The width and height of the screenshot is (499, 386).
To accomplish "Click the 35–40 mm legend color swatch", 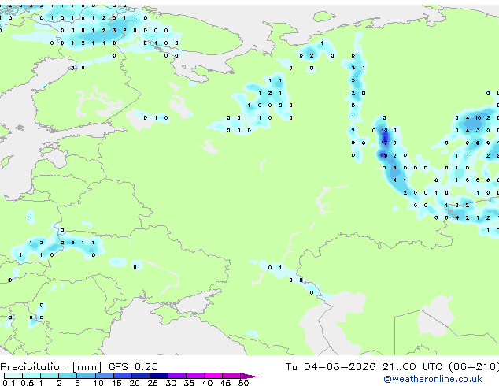I will tap(195, 376).
